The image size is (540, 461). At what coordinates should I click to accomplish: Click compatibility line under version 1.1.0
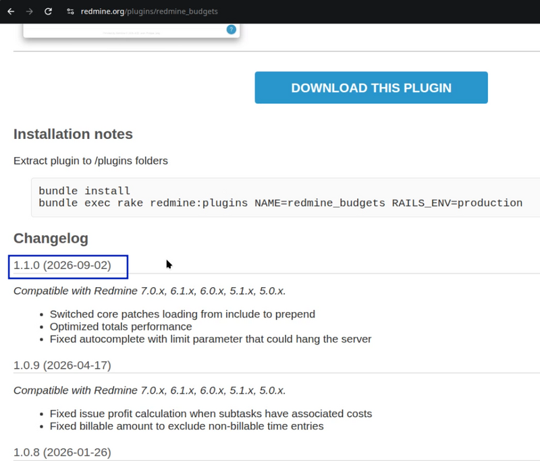pyautogui.click(x=149, y=291)
